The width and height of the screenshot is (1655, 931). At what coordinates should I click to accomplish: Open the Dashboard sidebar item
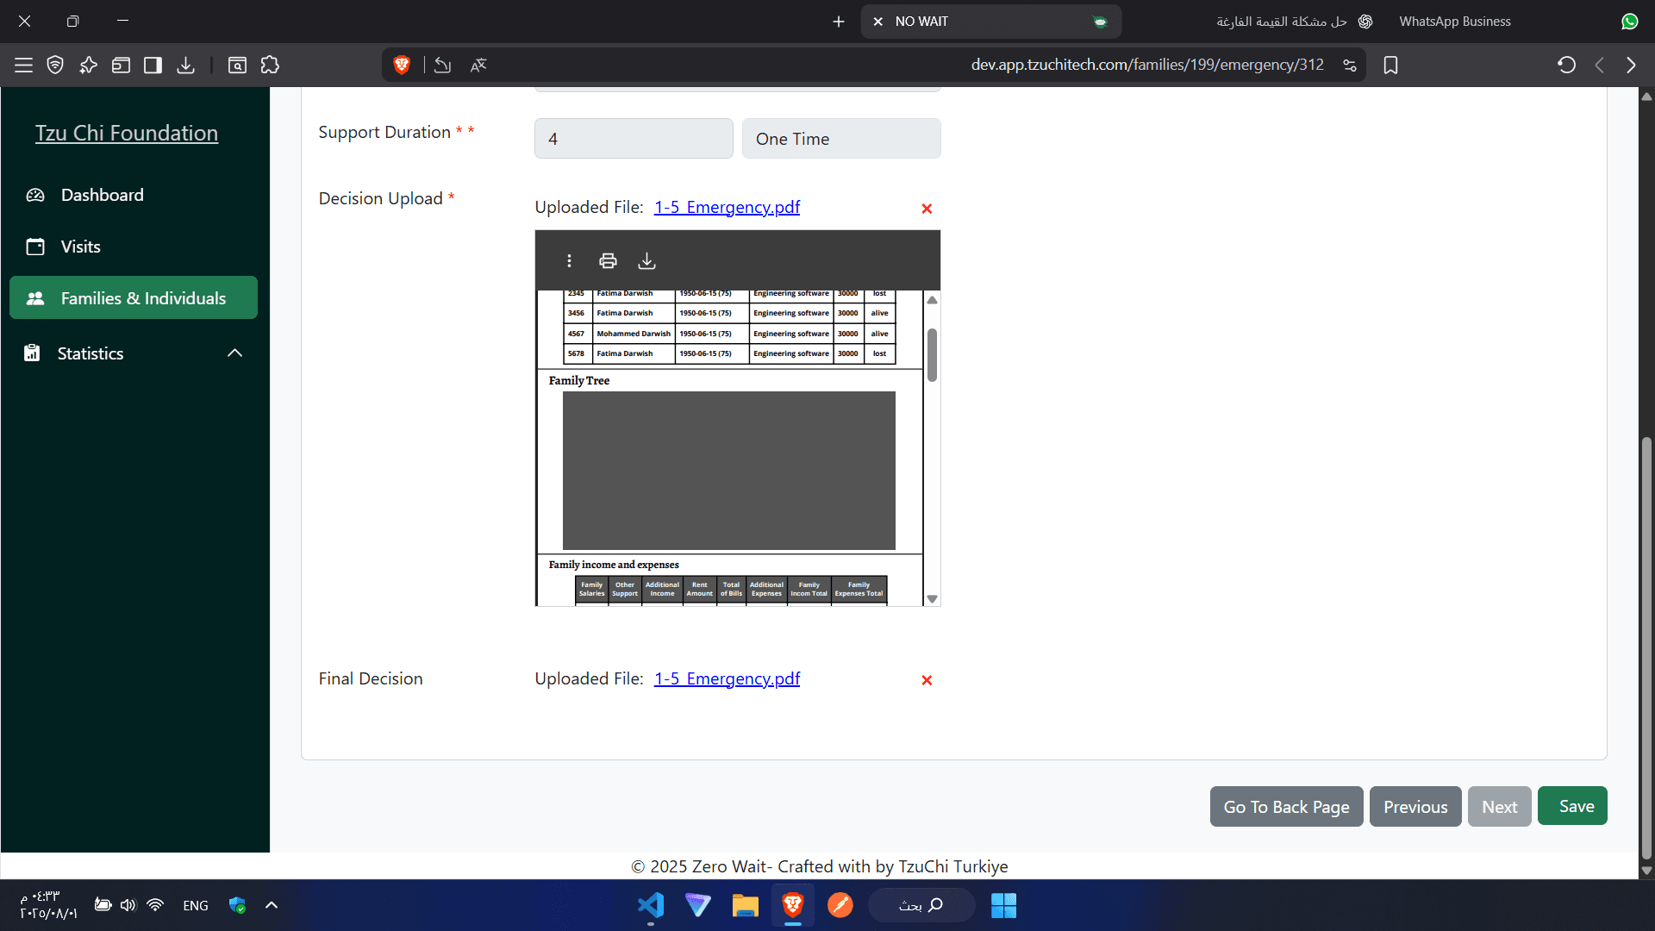point(102,195)
